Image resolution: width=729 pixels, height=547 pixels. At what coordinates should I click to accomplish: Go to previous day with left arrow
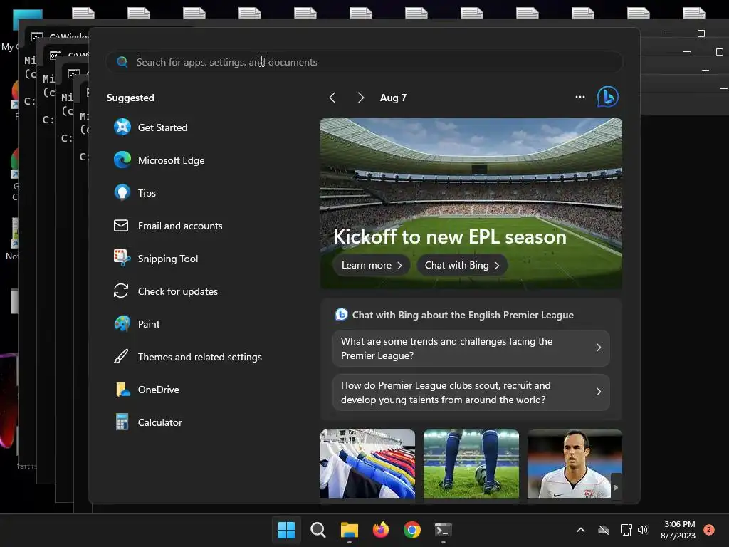point(332,98)
